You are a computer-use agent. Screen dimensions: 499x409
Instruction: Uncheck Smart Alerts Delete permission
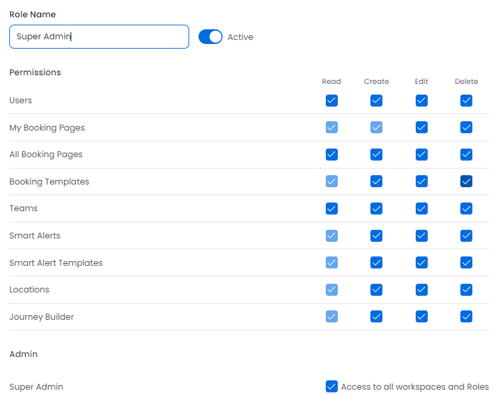466,236
